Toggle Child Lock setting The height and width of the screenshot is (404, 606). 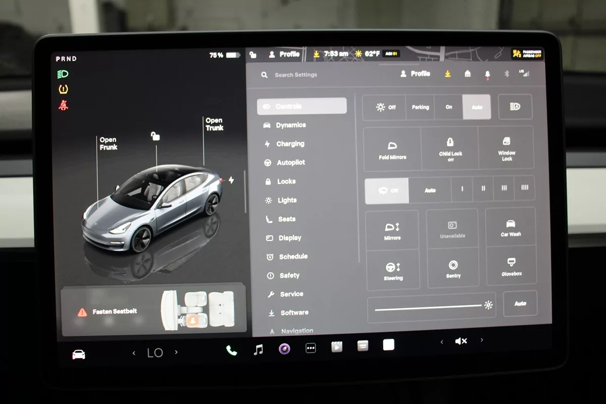[x=450, y=148]
